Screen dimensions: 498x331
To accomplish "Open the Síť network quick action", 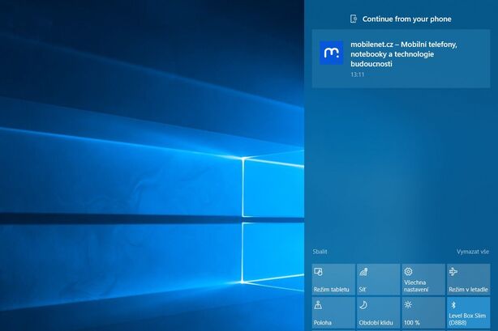I will click(x=378, y=279).
